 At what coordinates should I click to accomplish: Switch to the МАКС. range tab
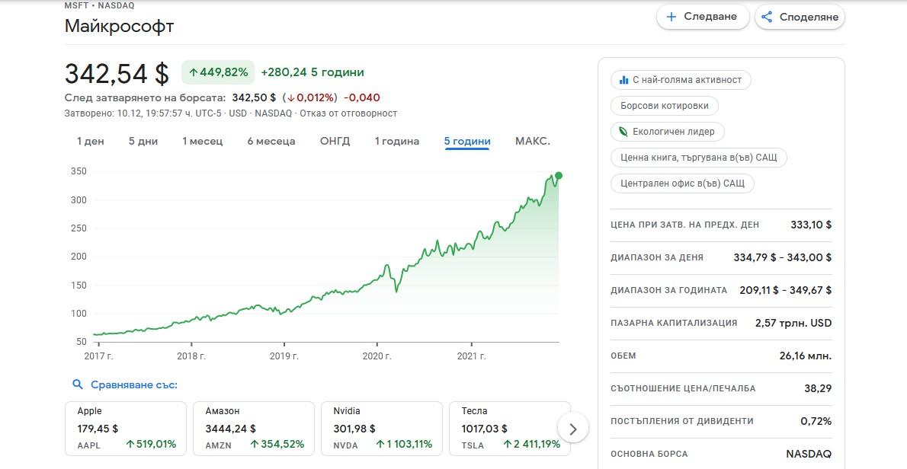pyautogui.click(x=532, y=142)
